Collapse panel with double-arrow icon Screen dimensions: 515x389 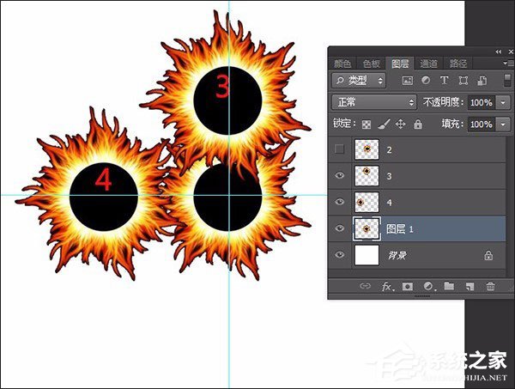499,52
